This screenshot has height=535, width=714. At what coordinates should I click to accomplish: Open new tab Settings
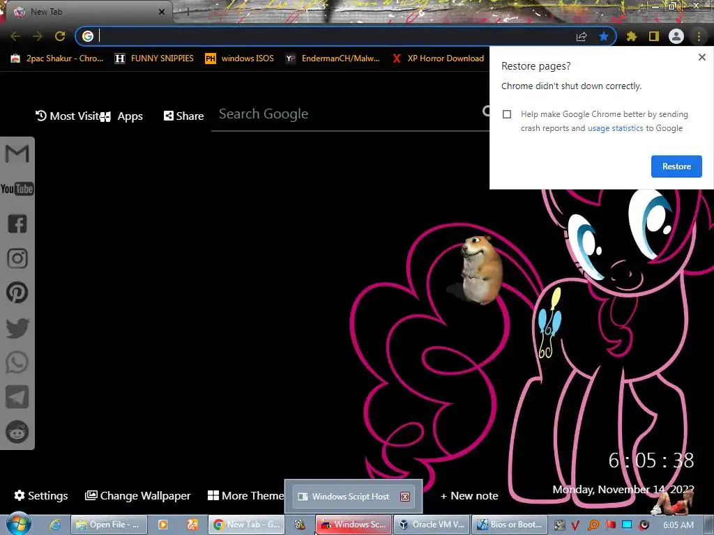tap(41, 495)
